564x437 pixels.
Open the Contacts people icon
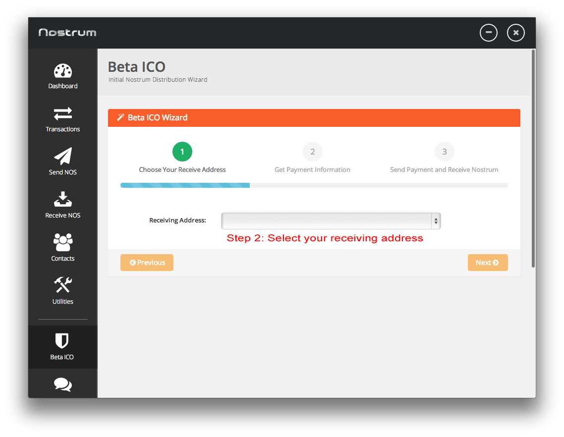63,242
